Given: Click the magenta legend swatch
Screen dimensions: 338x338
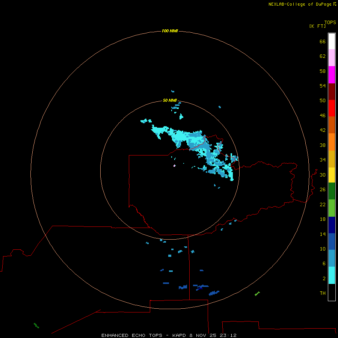Looking at the screenshot, I should tap(332, 75).
